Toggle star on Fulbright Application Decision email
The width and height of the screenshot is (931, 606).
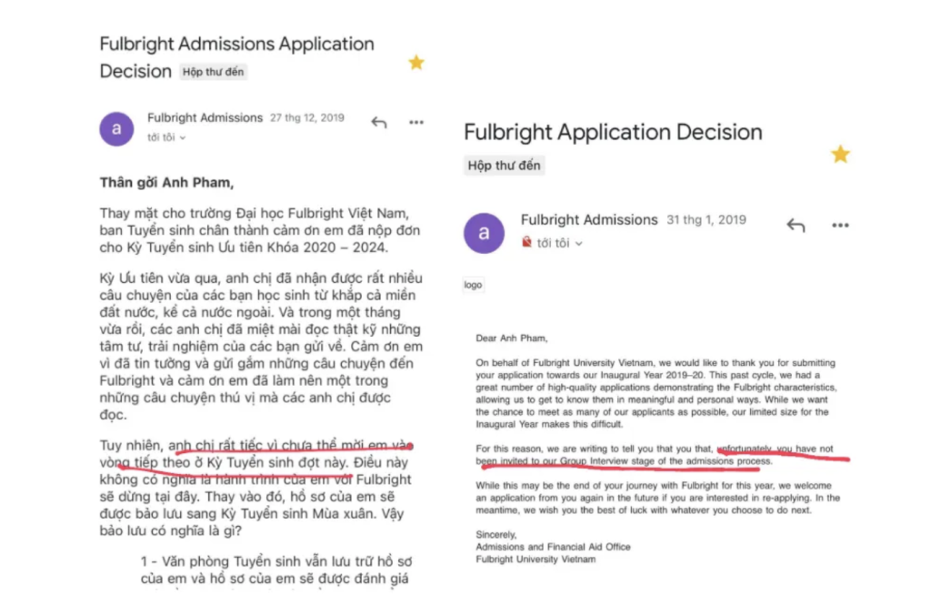pyautogui.click(x=840, y=155)
